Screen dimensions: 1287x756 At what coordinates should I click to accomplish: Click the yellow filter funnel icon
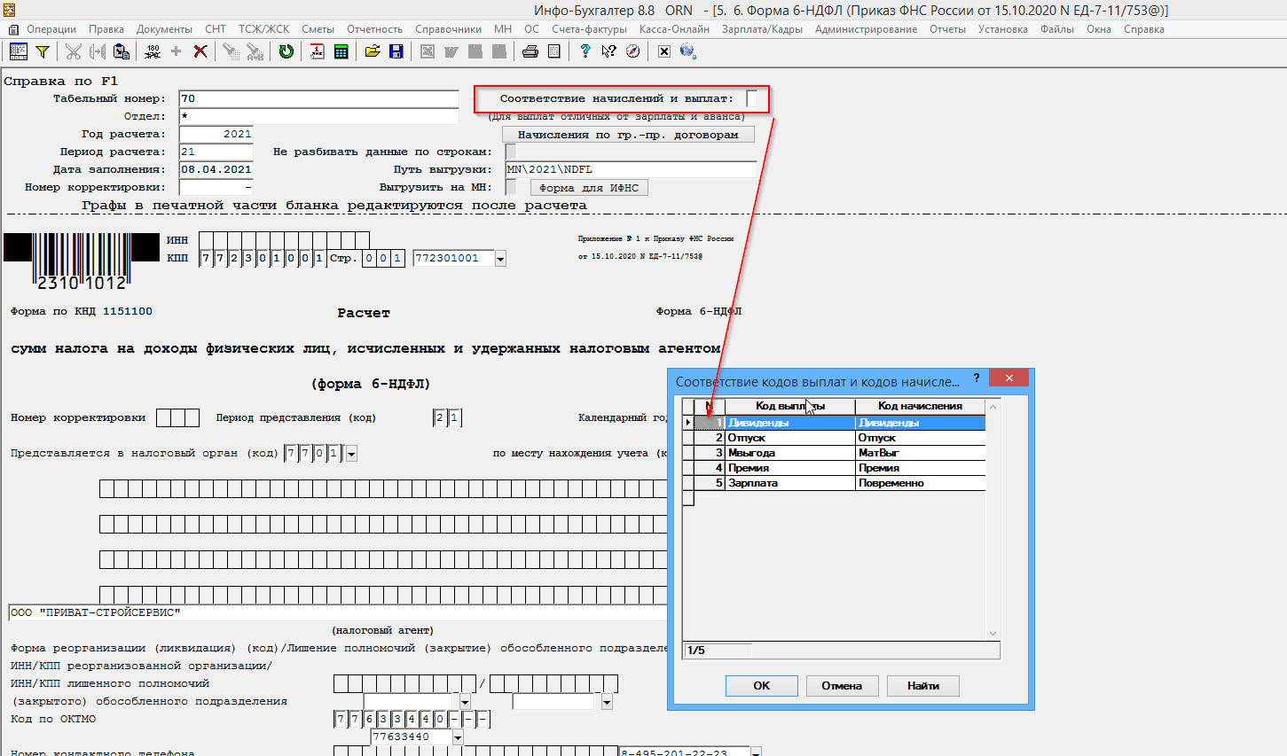tap(42, 51)
